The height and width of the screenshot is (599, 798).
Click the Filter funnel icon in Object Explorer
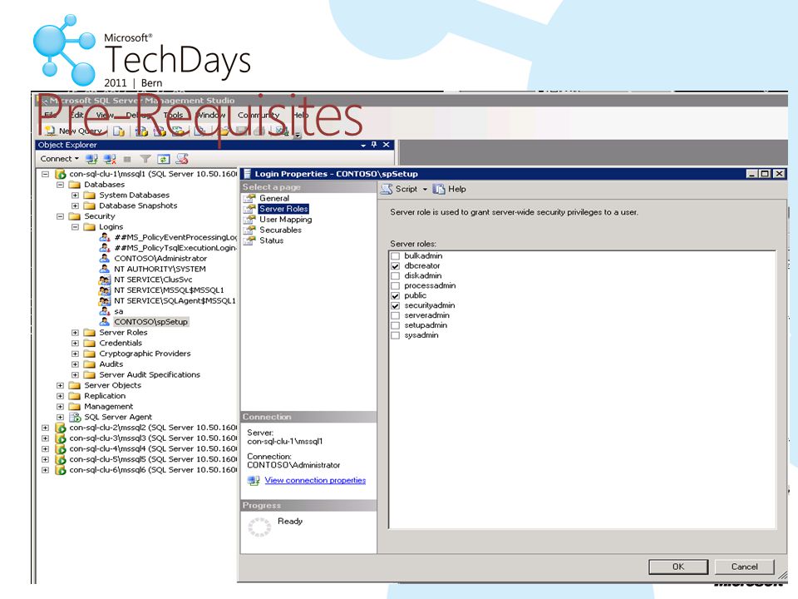pos(145,159)
